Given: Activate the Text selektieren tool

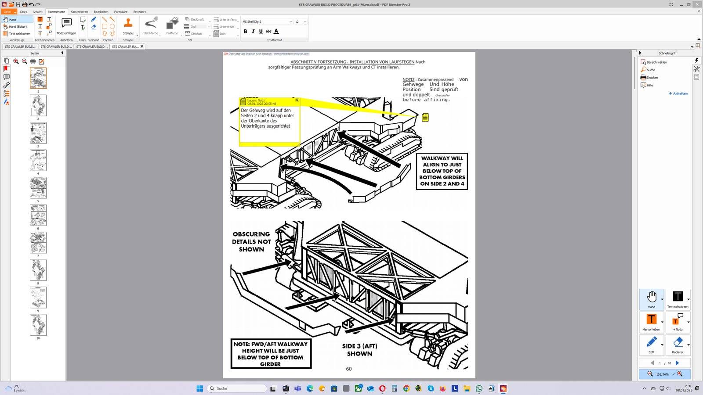Looking at the screenshot, I should [18, 33].
